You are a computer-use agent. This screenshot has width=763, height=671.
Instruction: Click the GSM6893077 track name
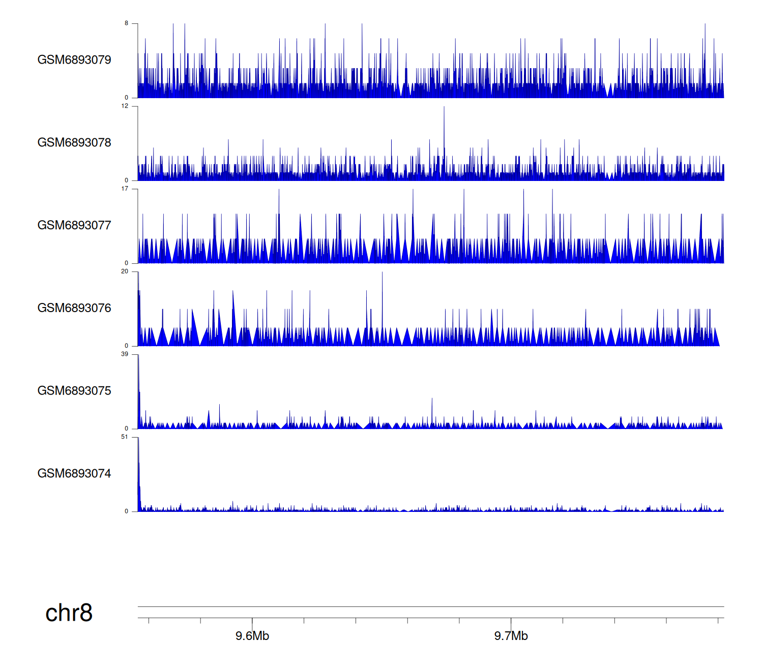(74, 225)
